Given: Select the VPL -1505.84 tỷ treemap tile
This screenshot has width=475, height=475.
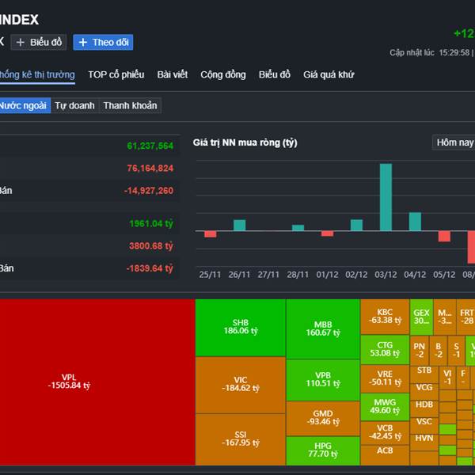Looking at the screenshot, I should 97,382.
